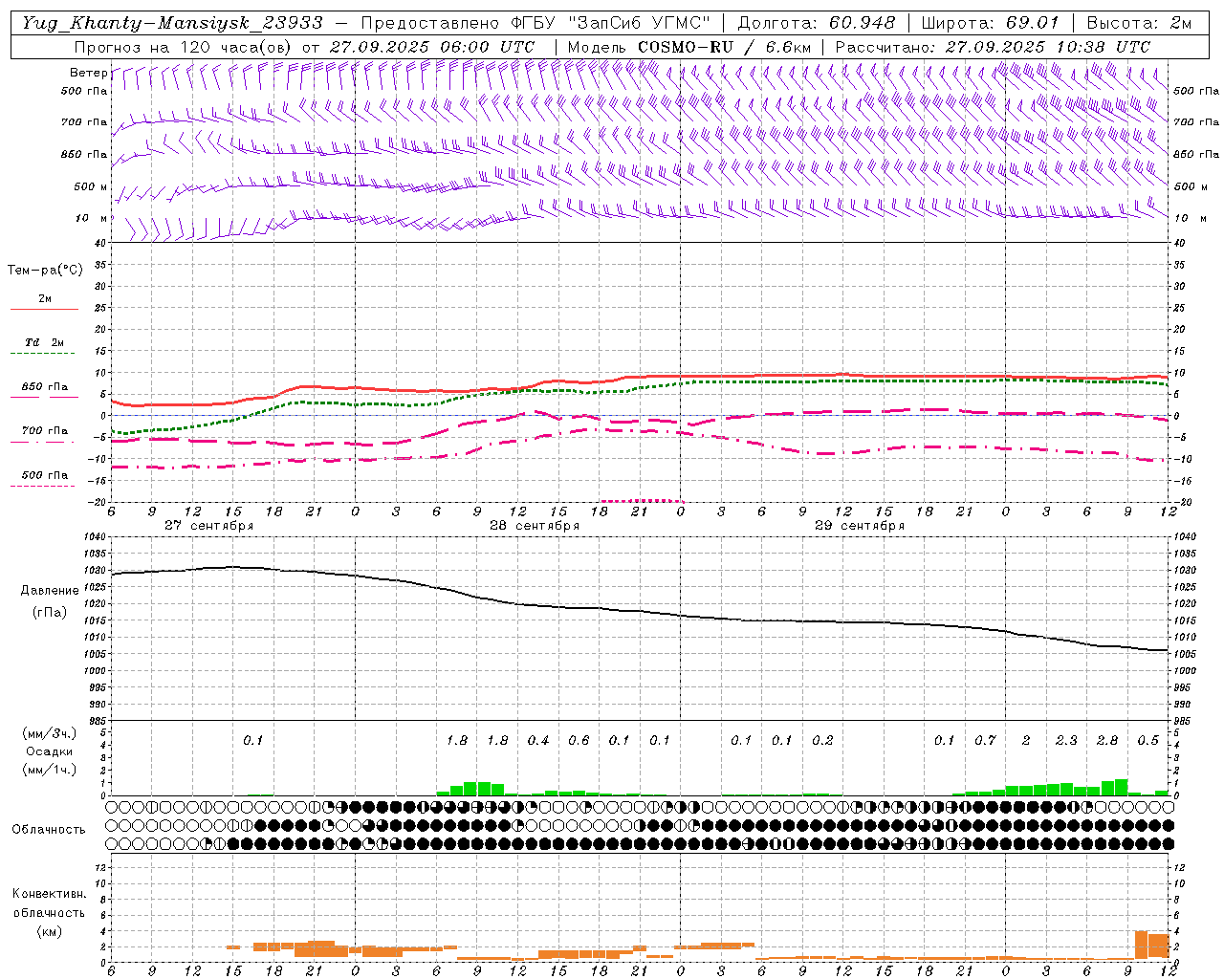
Task: Click the Прогноз на 120 часа(ов) text
Action: (x=184, y=46)
